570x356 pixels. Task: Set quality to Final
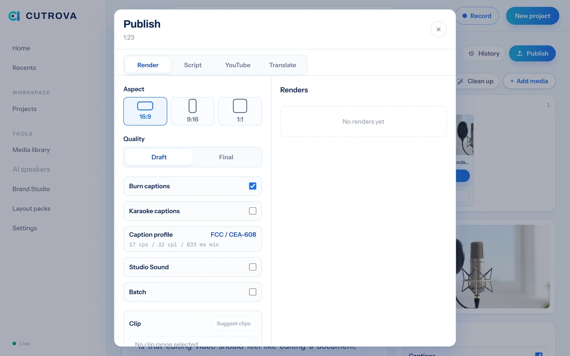(226, 157)
